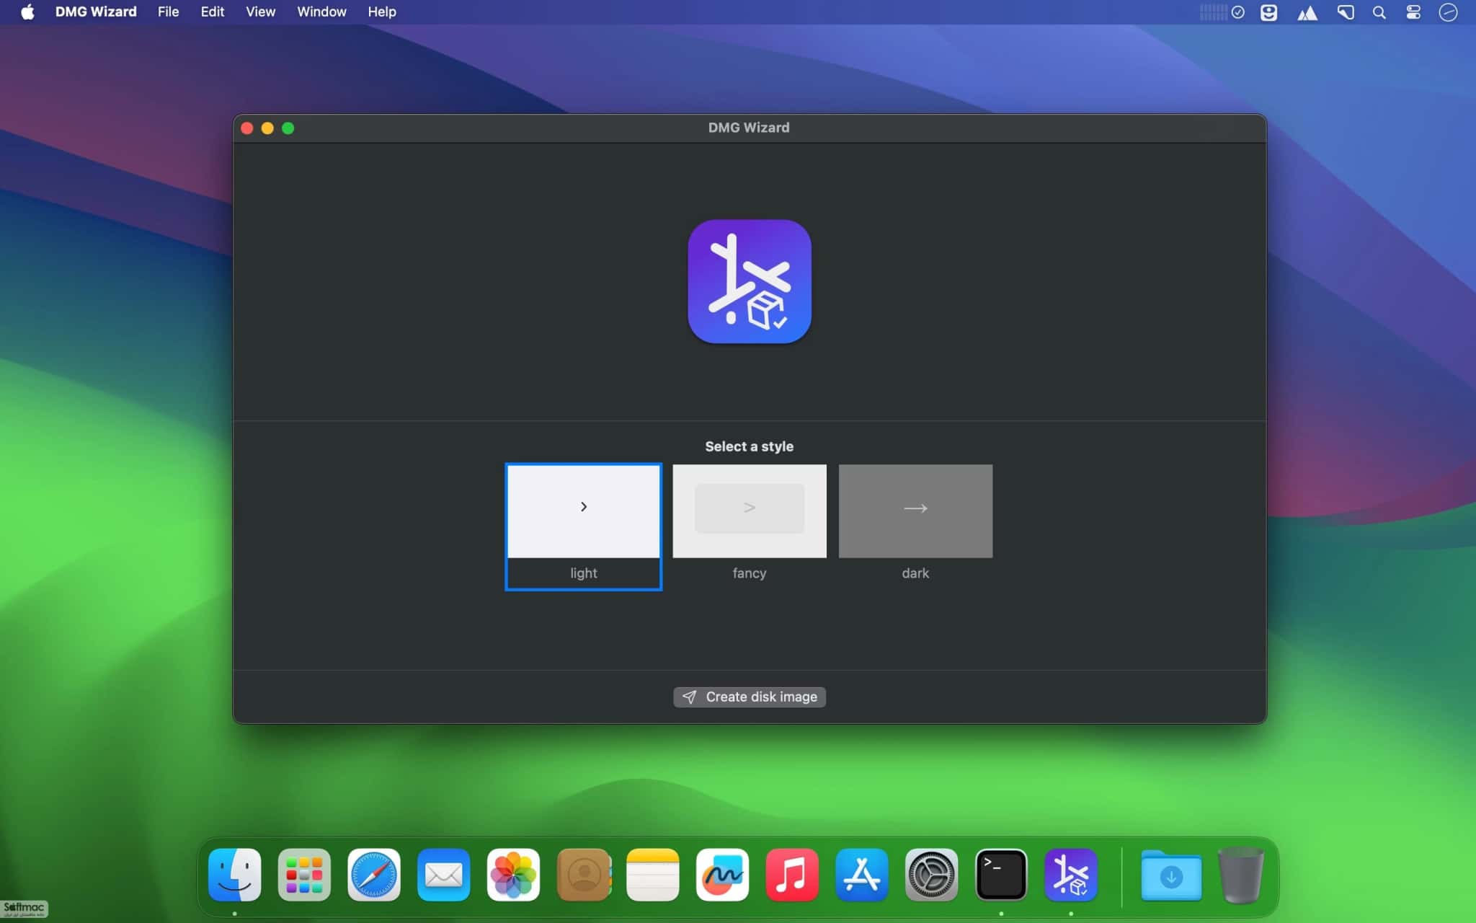Open Photos from the Dock
The height and width of the screenshot is (923, 1476).
(x=513, y=875)
